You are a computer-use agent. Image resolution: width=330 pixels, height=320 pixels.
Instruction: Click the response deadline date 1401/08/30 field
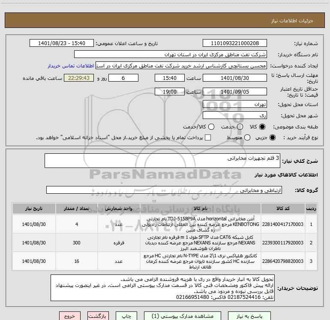235,78
